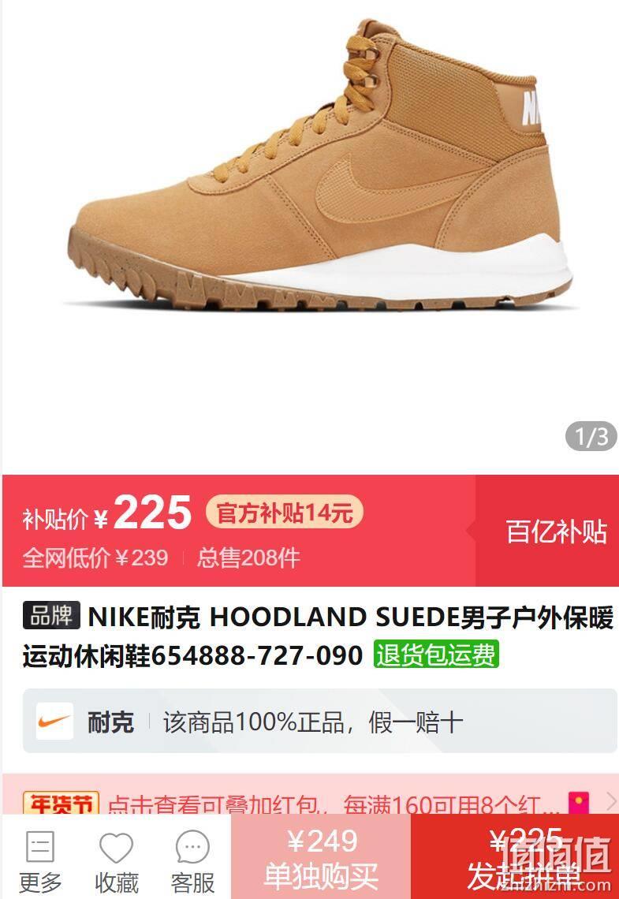Click the Nike swoosh brand logo
This screenshot has height=899, width=619.
tap(54, 722)
